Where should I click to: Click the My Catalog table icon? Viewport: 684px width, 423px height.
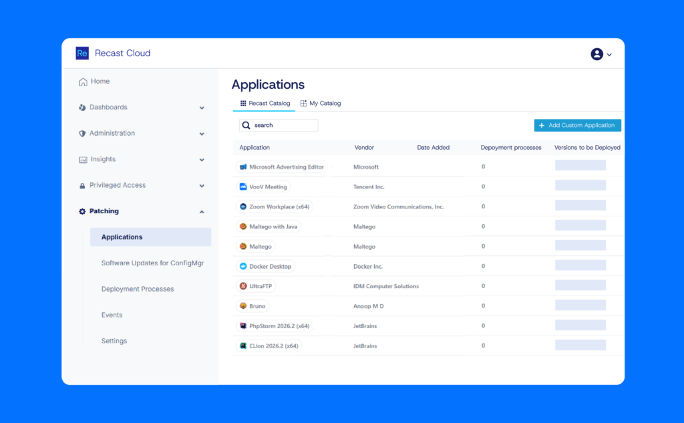coord(303,104)
